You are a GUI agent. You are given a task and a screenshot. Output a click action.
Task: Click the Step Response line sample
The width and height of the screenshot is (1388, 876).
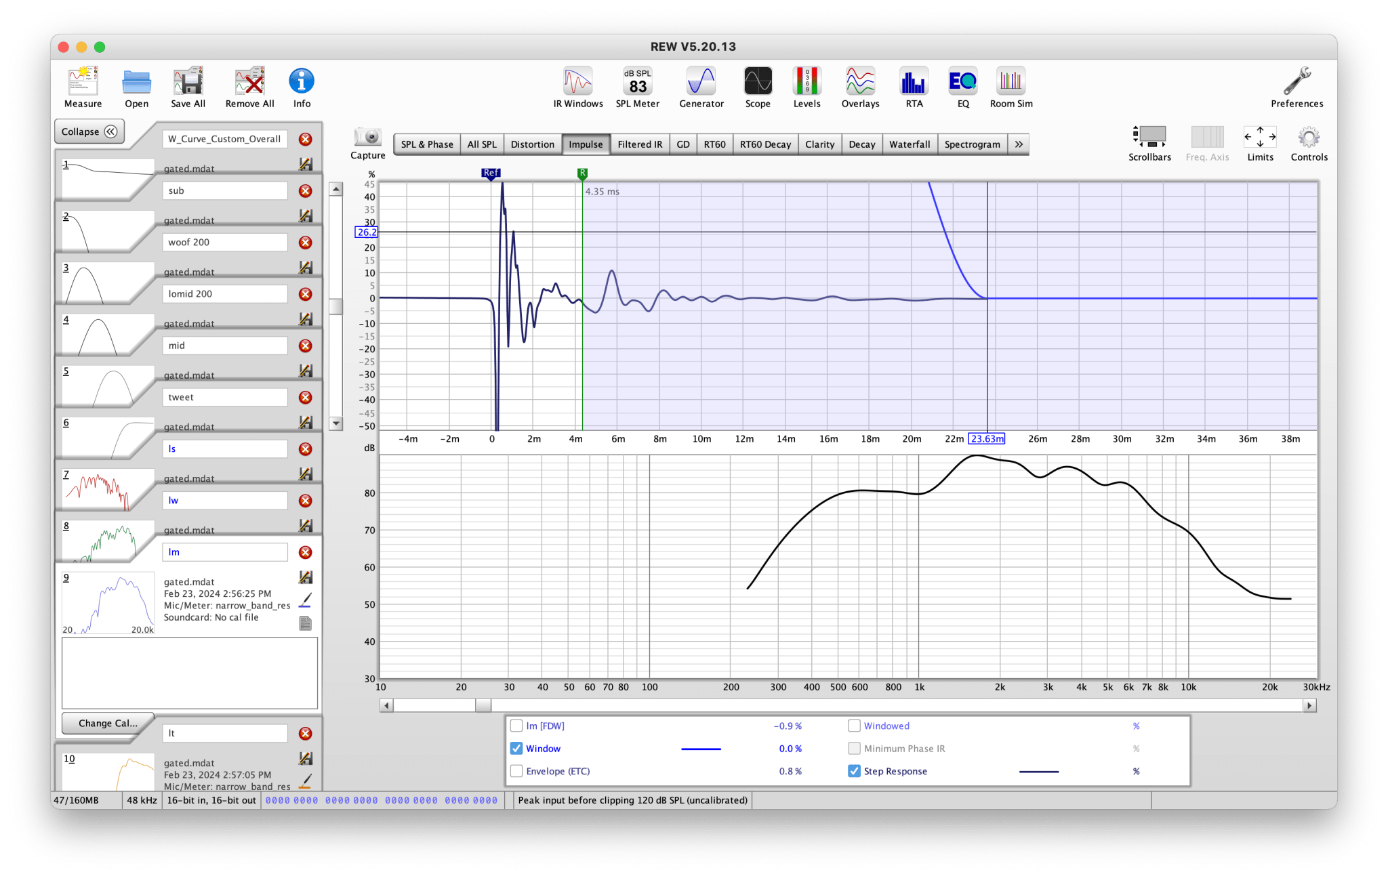coord(1039,771)
